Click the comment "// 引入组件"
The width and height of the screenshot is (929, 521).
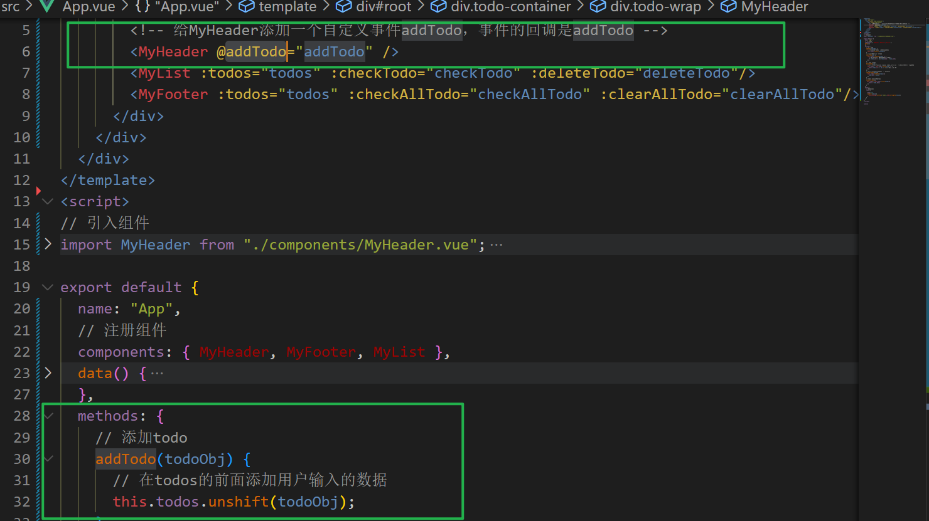(x=105, y=223)
